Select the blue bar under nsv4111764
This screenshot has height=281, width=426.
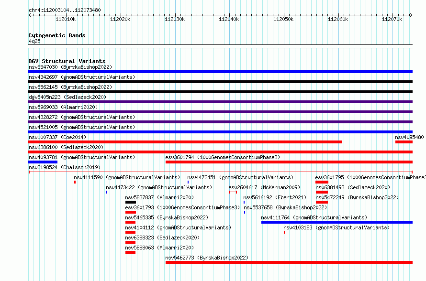337,222
